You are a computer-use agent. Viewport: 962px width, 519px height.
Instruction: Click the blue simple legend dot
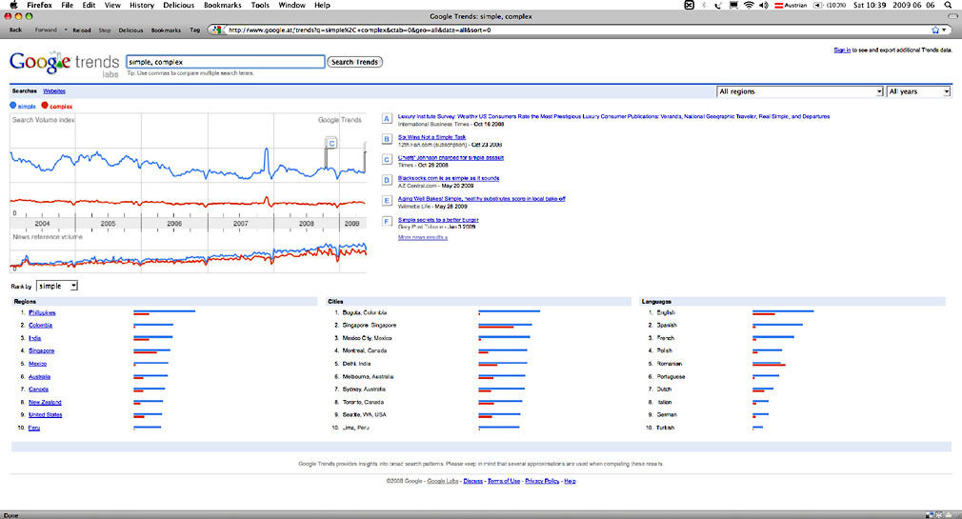tap(13, 106)
